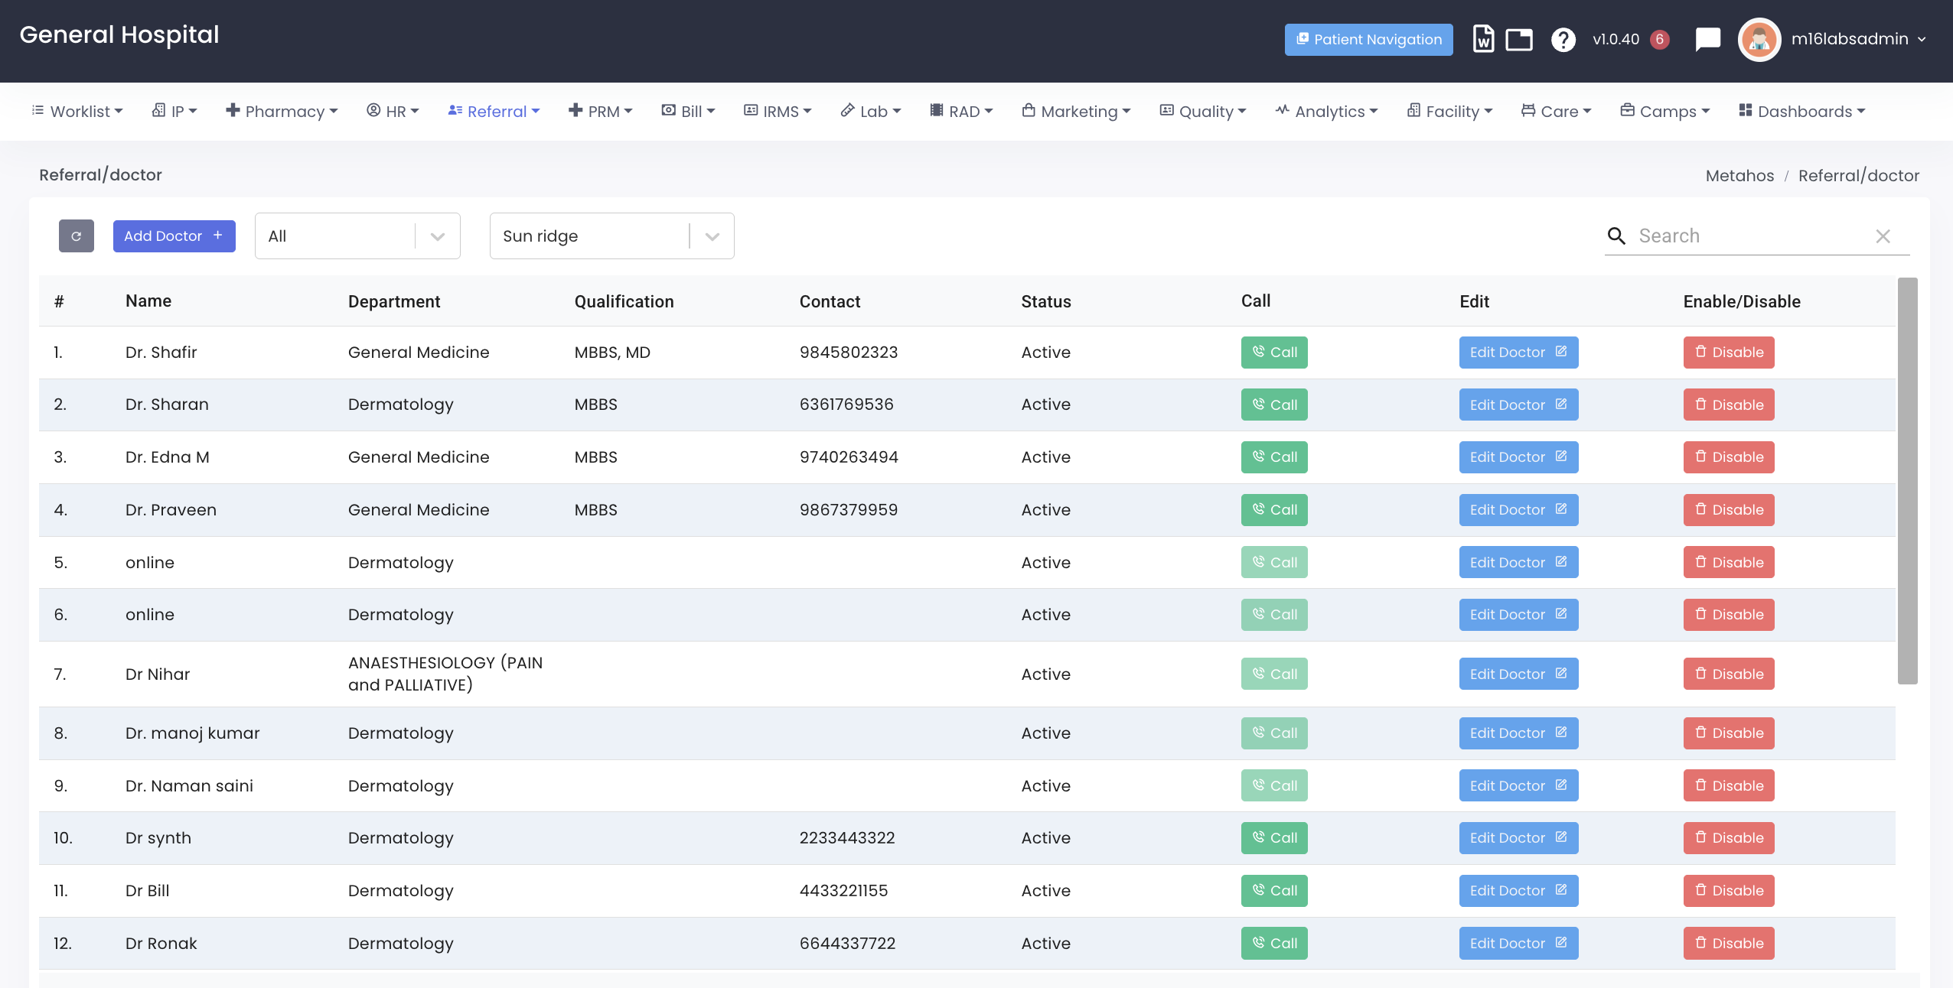Screen dimensions: 1953x988
Task: Click Edit Doctor for Dr. Sharan
Action: [x=1518, y=405]
